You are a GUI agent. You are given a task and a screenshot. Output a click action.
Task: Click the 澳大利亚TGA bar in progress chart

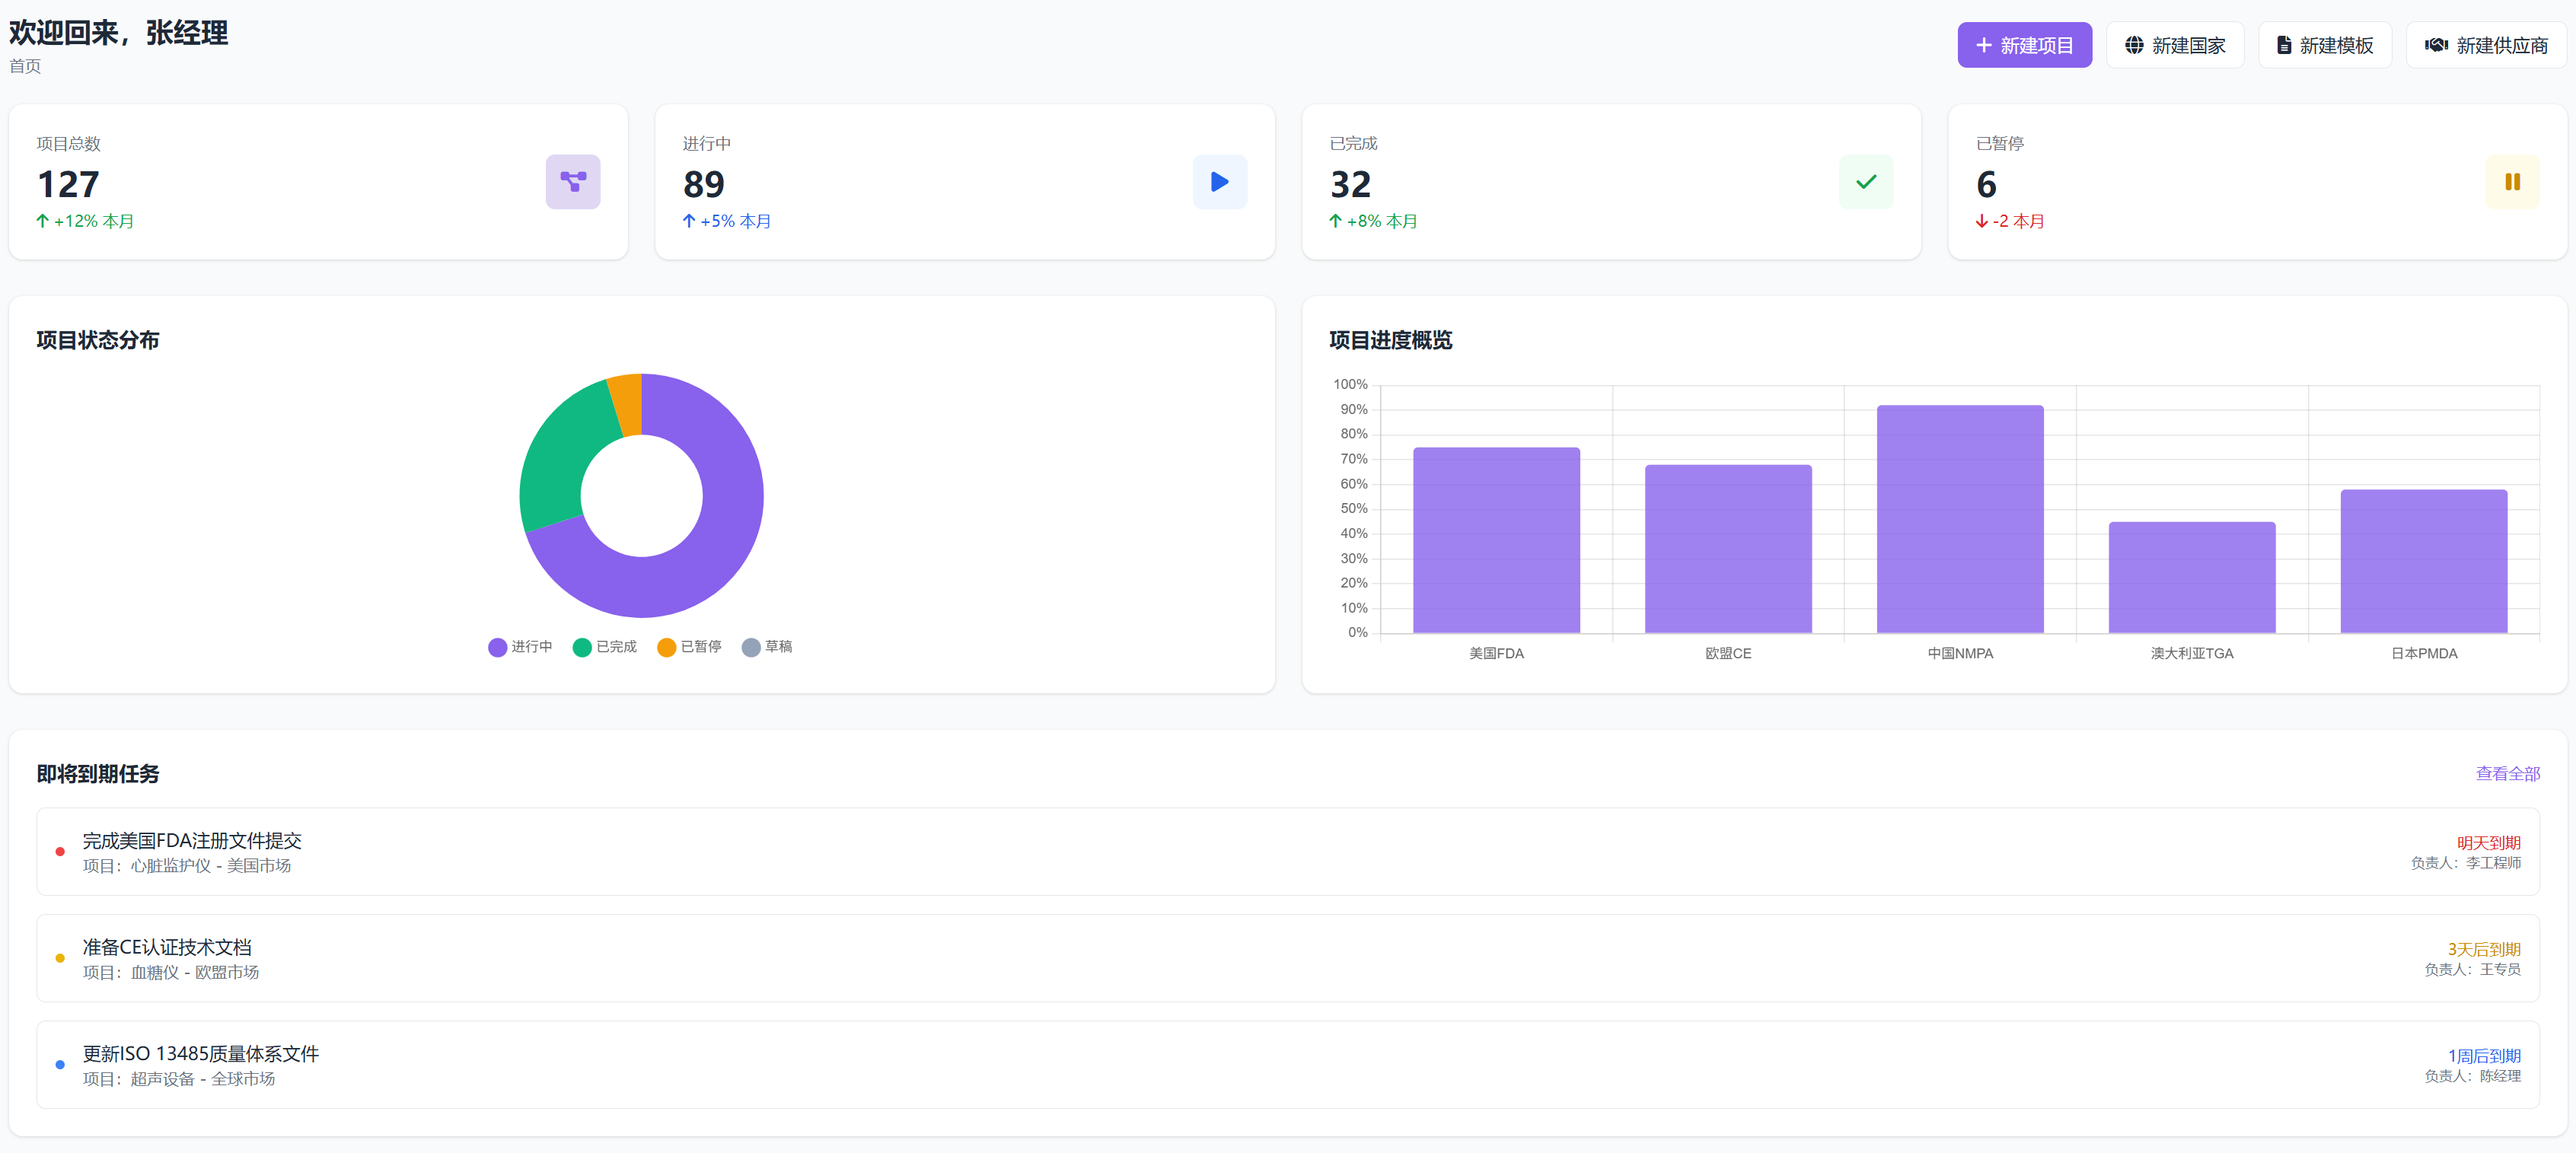point(2191,578)
